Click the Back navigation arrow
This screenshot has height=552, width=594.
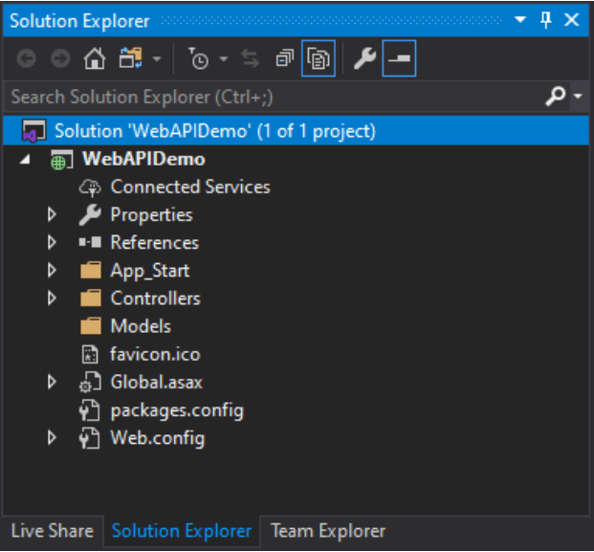click(26, 59)
